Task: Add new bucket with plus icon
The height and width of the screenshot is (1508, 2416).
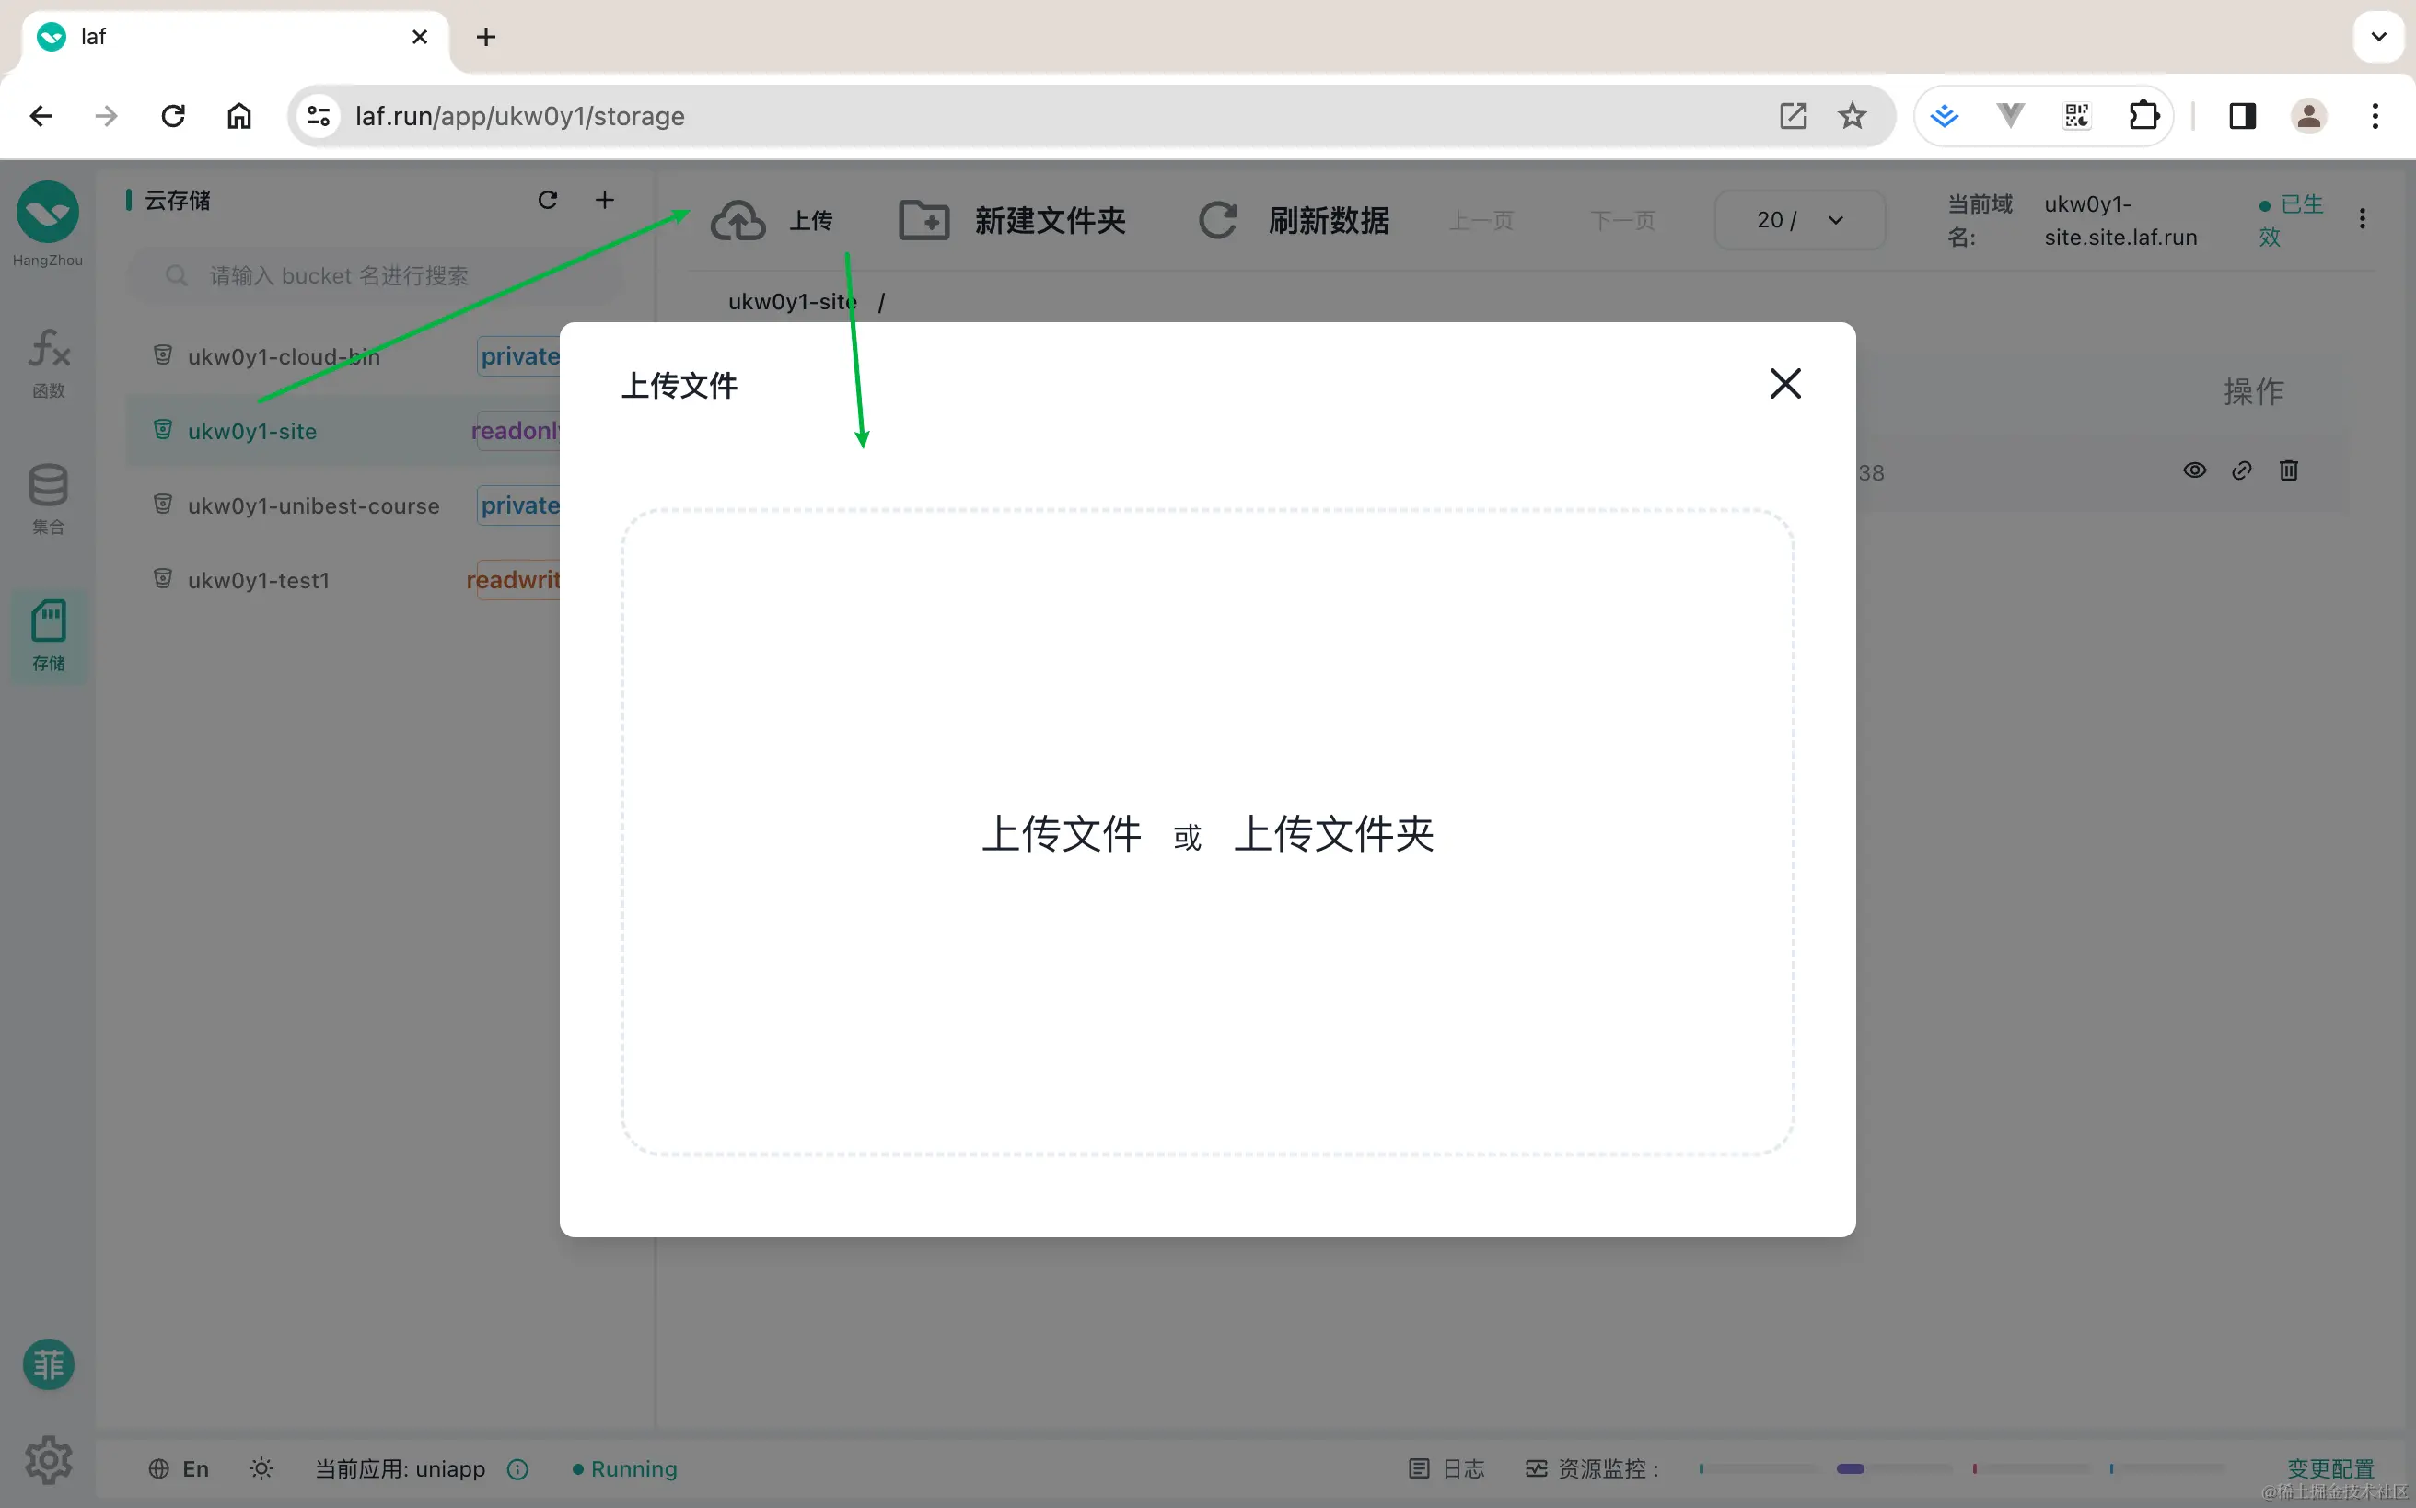Action: click(605, 201)
